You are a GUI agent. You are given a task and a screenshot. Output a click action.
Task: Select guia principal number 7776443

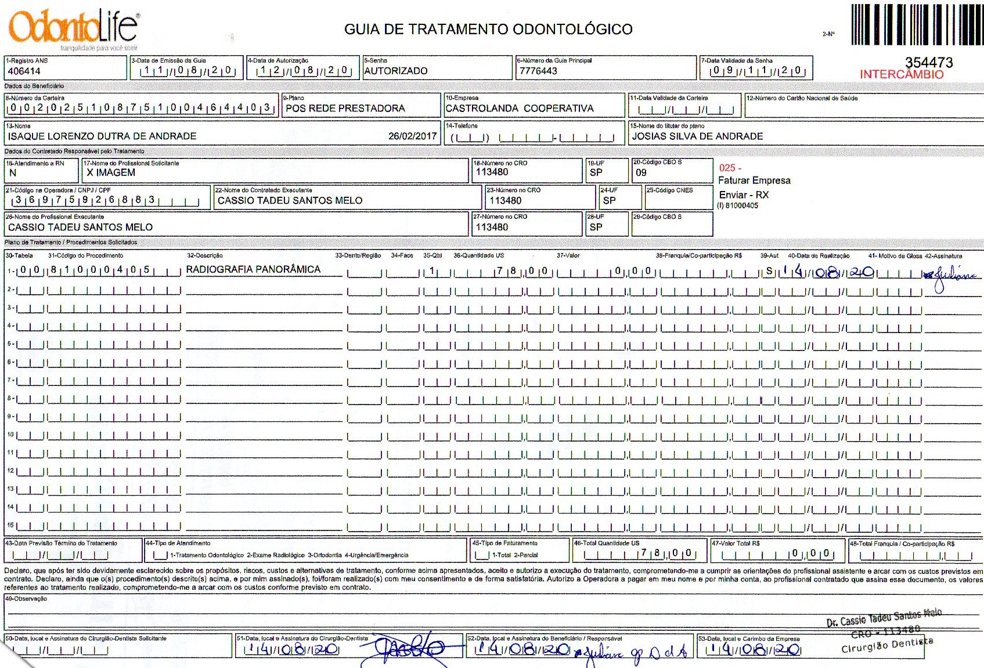click(x=538, y=71)
